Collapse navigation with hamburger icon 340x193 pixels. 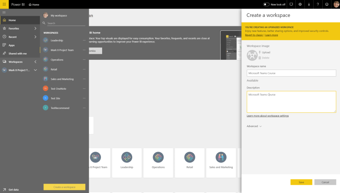click(4, 13)
